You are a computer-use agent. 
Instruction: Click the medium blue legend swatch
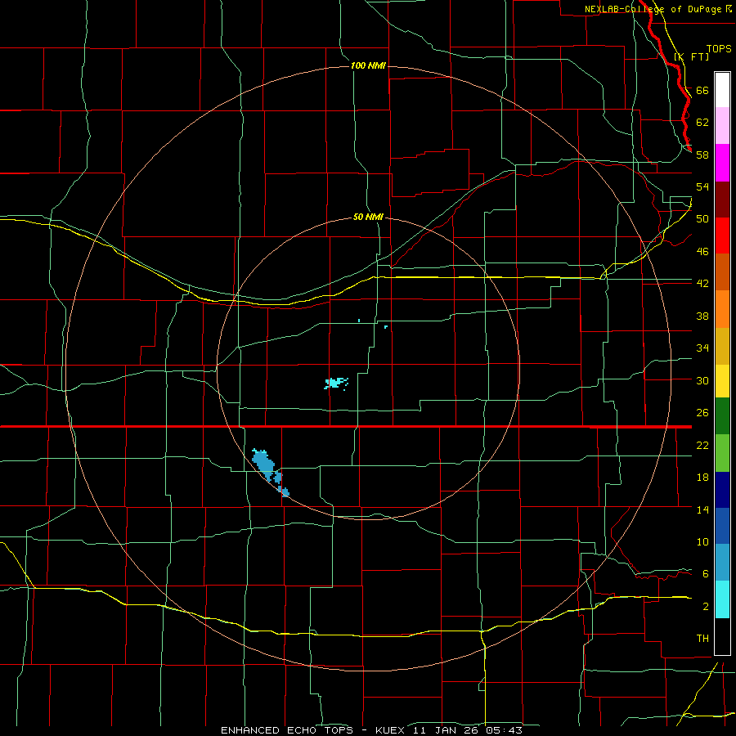722,526
